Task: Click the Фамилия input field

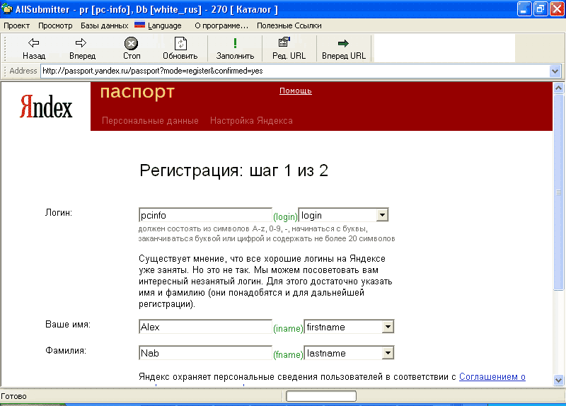Action: pos(205,353)
